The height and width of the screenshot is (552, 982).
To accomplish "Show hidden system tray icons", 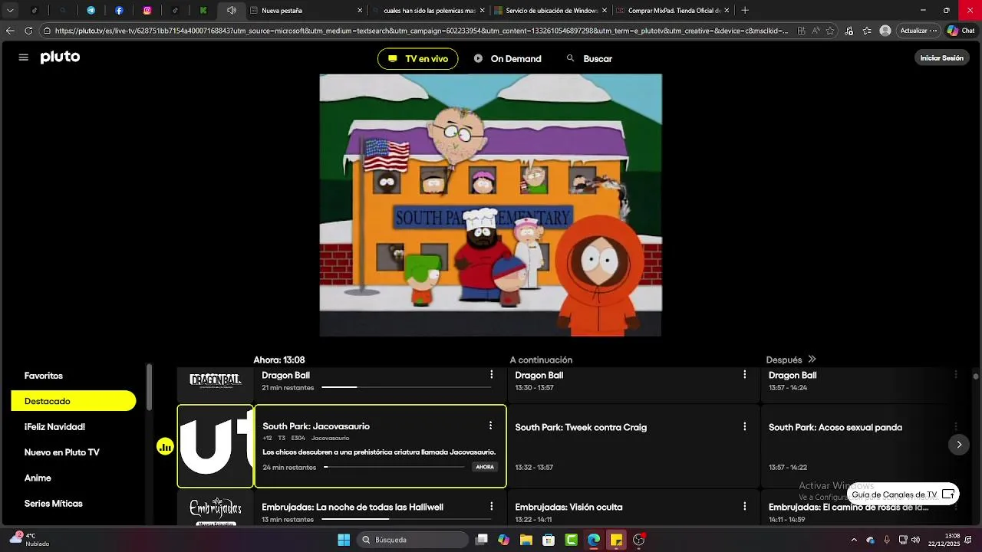I will tap(853, 540).
